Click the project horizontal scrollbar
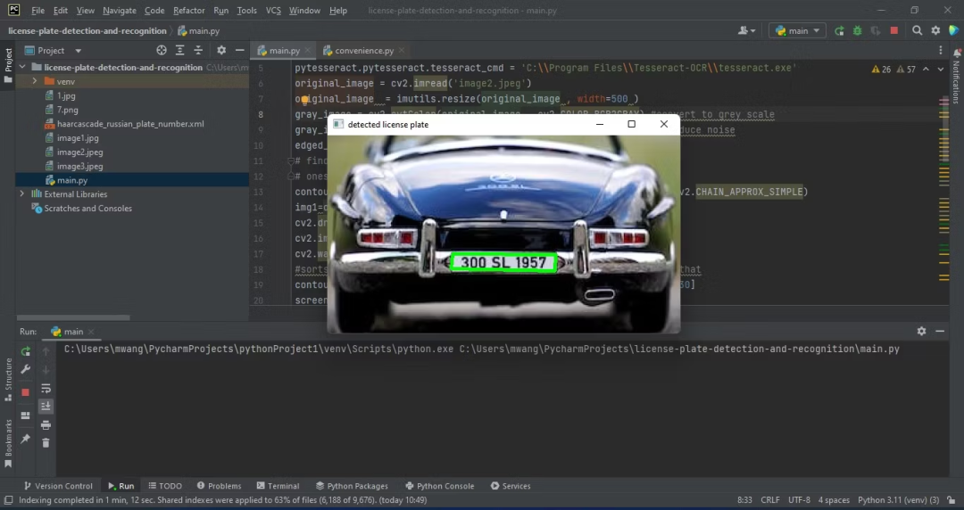Screen dimensions: 964x510 pyautogui.click(x=73, y=317)
